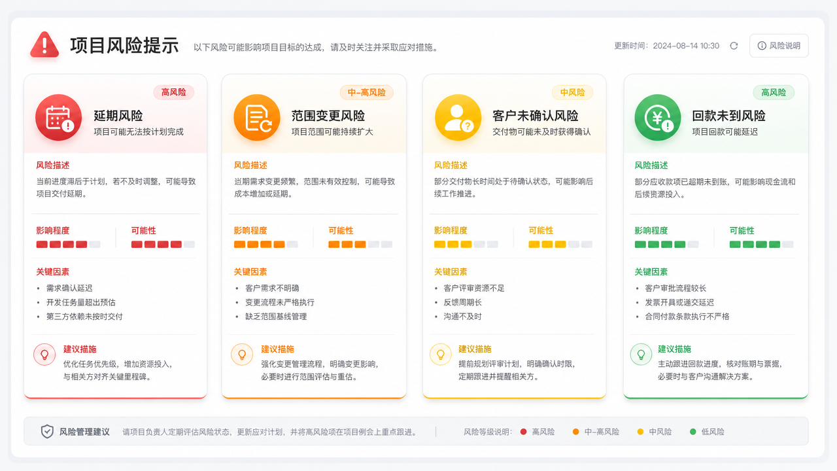
Task: Click 项目可能无法按计划完成 subtitle
Action: tap(139, 131)
